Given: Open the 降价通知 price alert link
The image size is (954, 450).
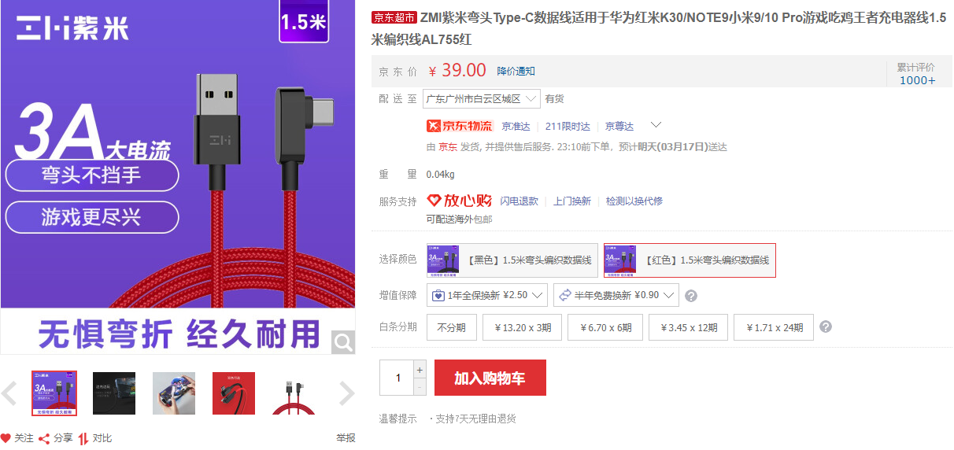Looking at the screenshot, I should click(516, 71).
